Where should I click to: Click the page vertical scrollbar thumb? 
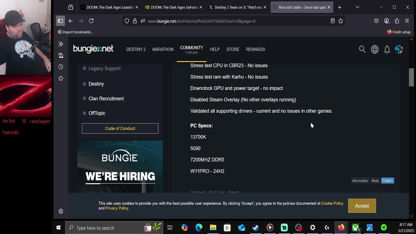(x=411, y=77)
